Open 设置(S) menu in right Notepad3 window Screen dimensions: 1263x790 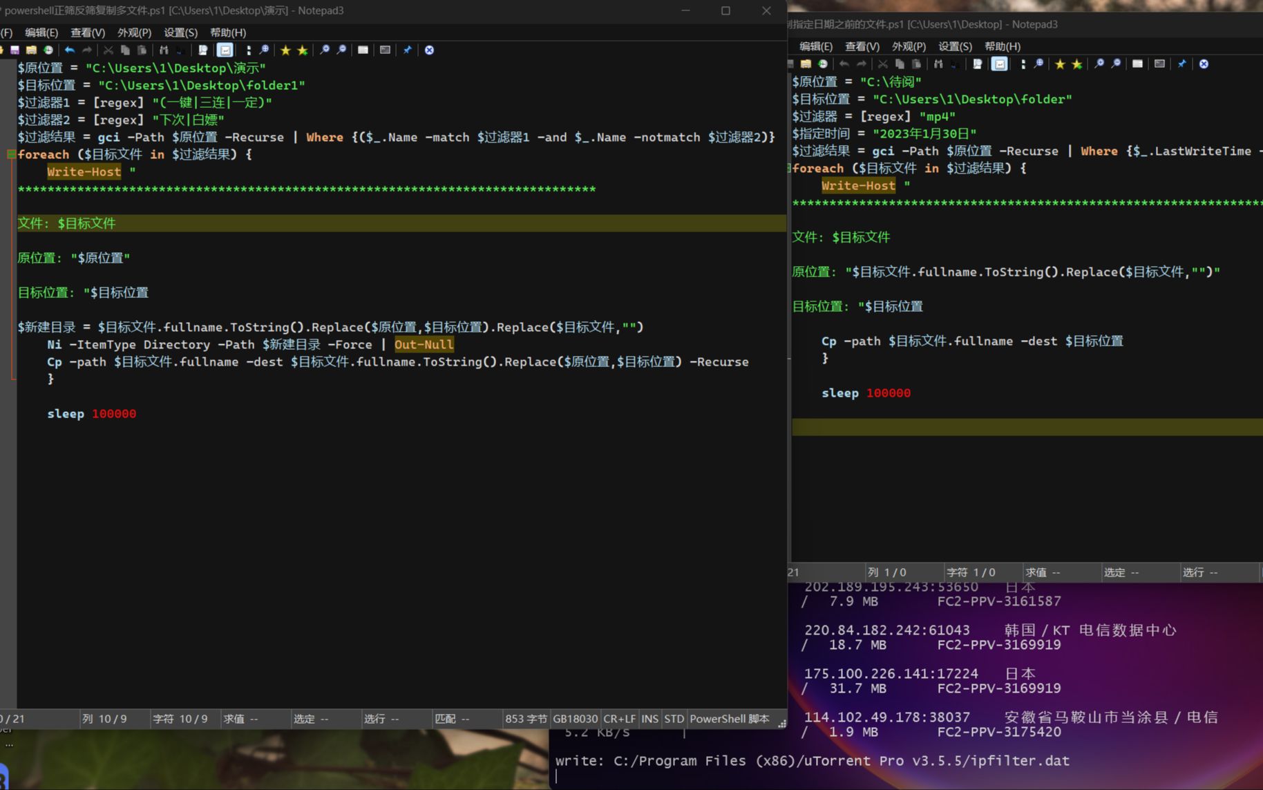point(955,46)
